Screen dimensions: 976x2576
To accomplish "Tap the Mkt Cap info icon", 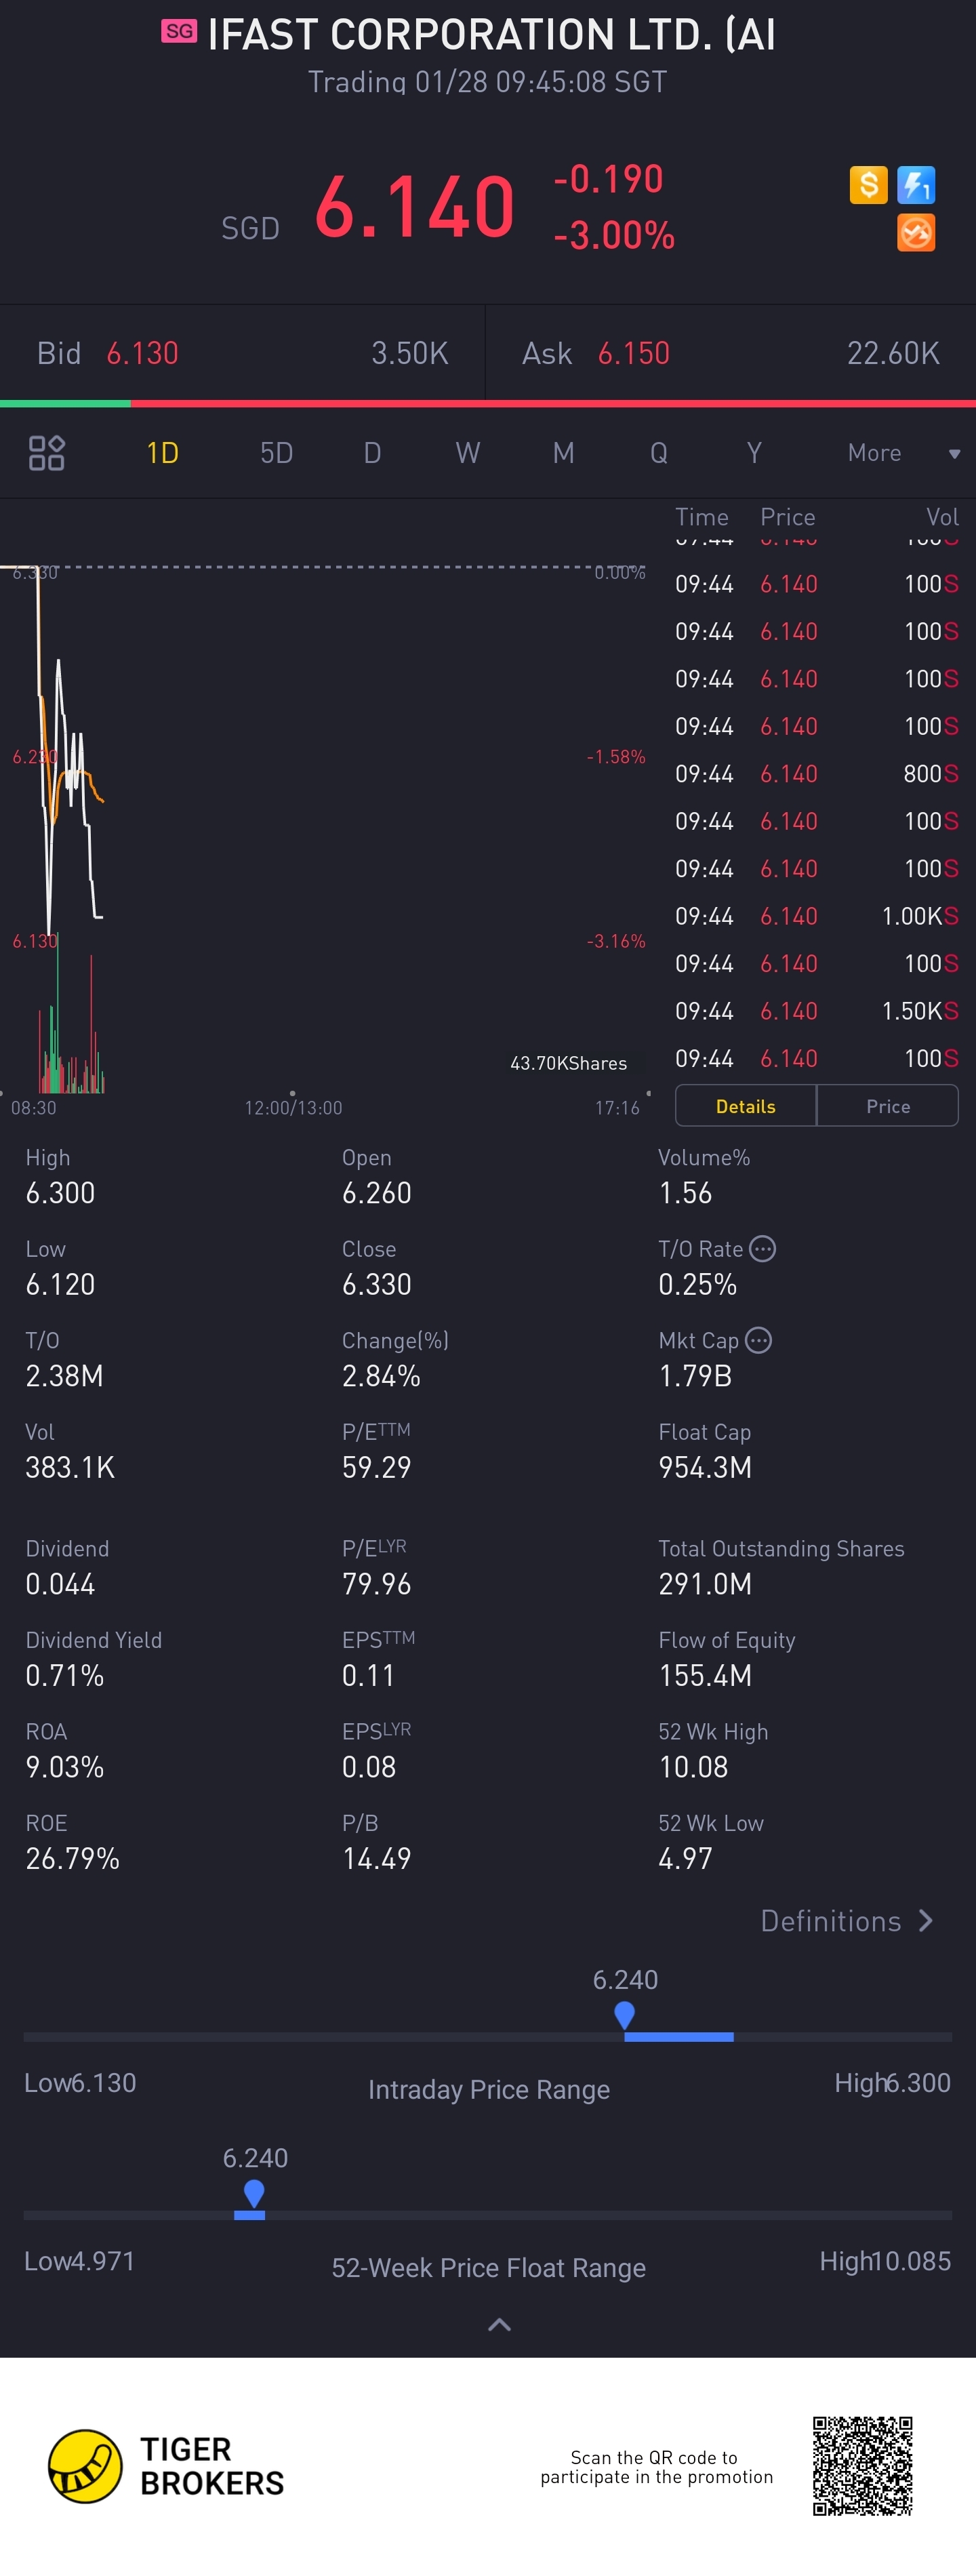I will coord(759,1340).
